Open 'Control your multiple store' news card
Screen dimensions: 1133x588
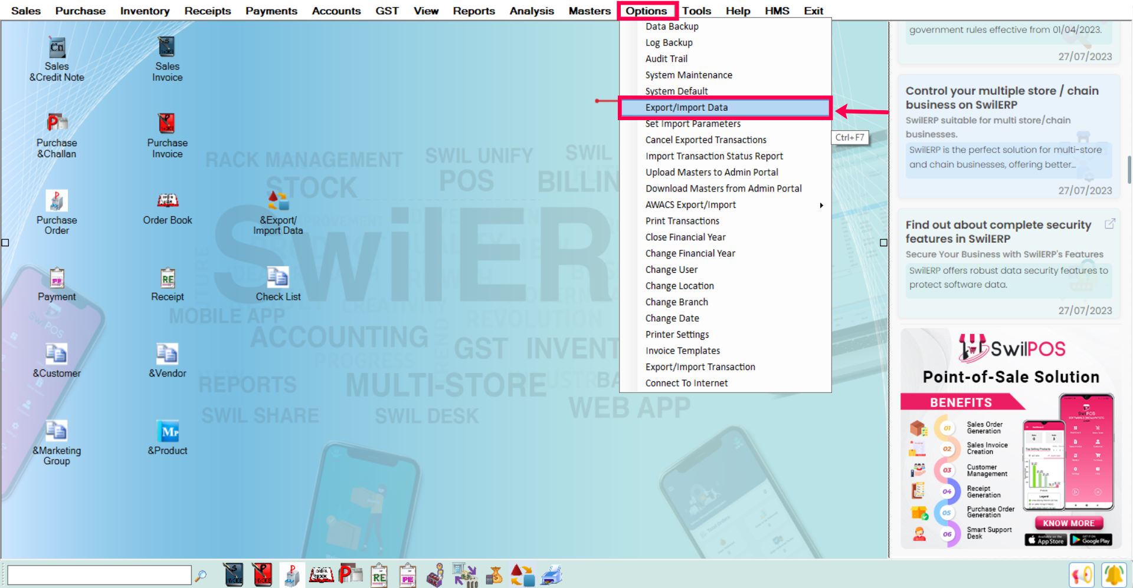pyautogui.click(x=1008, y=137)
